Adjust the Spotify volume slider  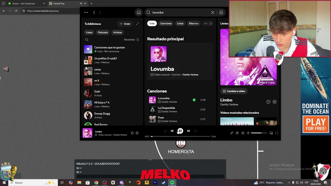259,133
